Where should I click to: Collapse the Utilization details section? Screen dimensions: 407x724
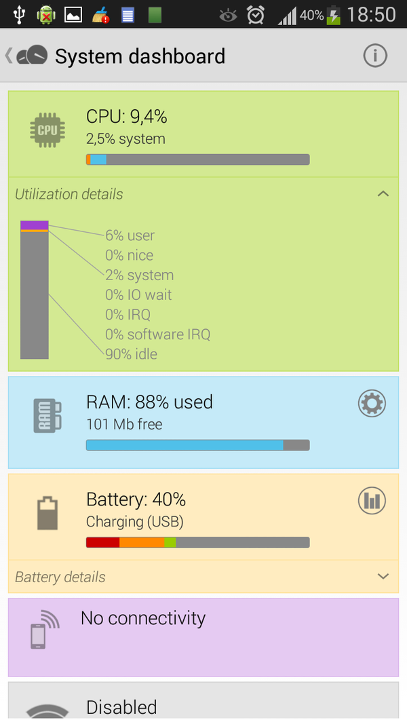[383, 193]
